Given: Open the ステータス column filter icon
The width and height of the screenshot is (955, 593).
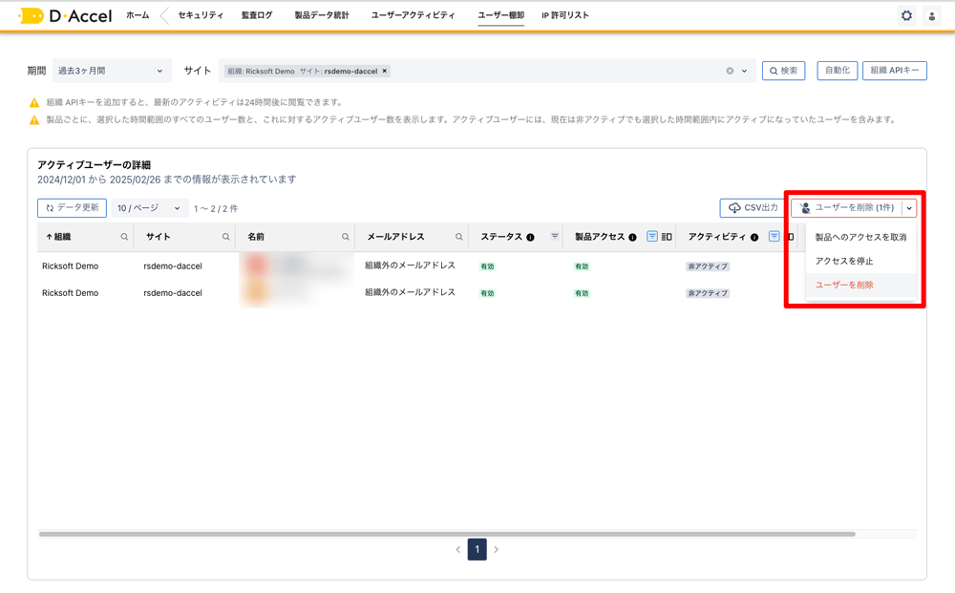Looking at the screenshot, I should point(555,236).
